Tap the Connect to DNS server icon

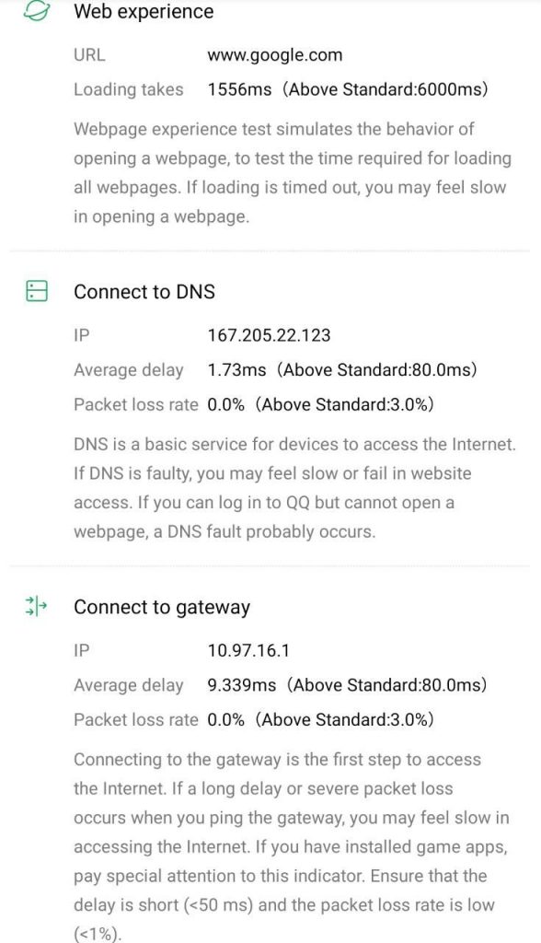37,291
